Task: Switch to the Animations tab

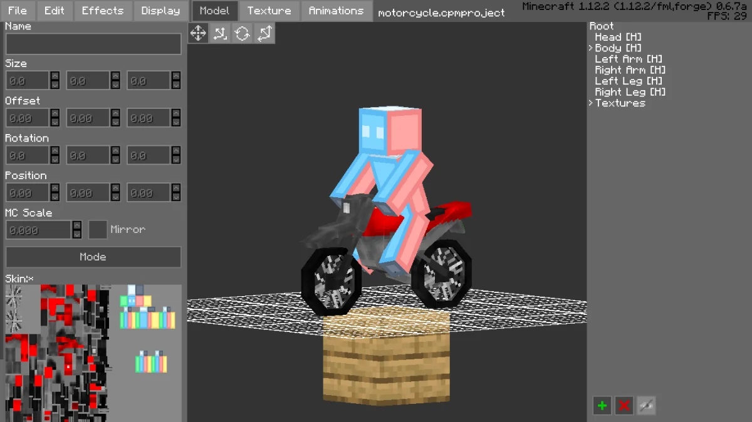Action: click(336, 11)
